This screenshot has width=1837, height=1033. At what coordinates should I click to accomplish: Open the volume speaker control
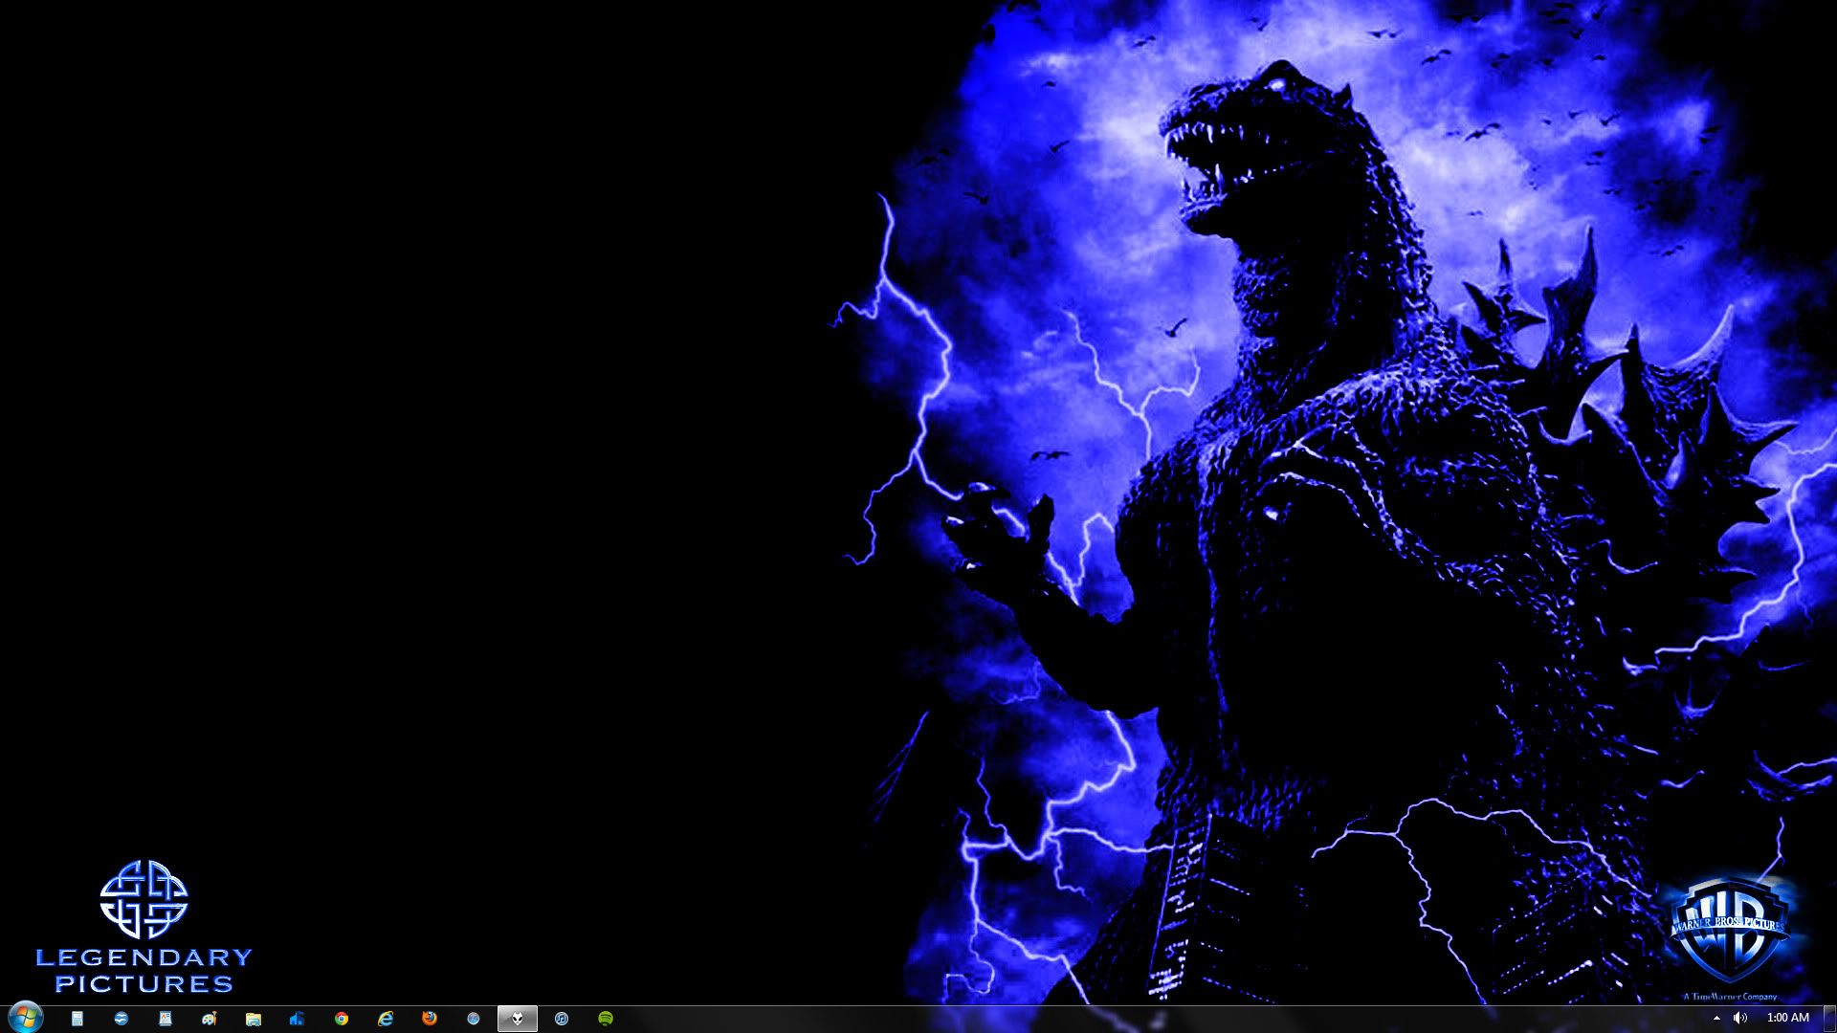click(x=1740, y=1018)
